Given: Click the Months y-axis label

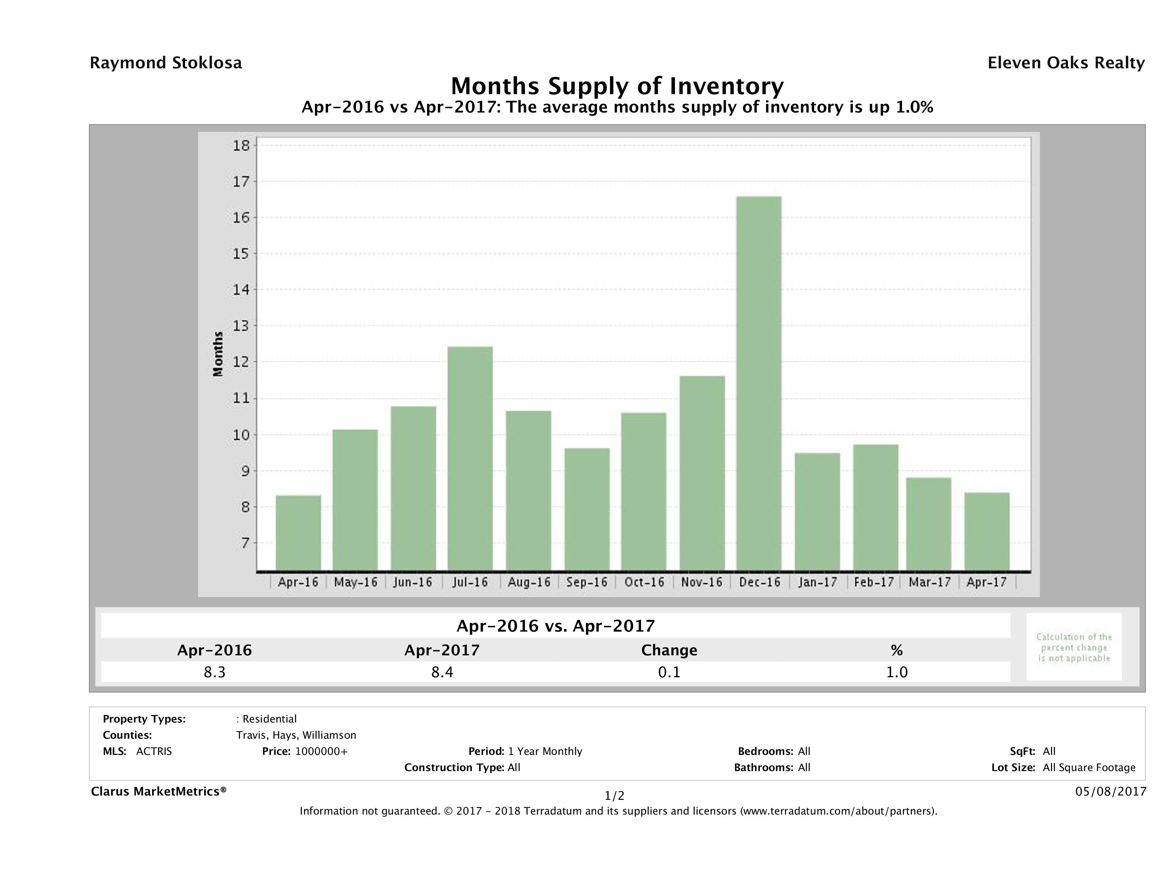Looking at the screenshot, I should coord(218,354).
